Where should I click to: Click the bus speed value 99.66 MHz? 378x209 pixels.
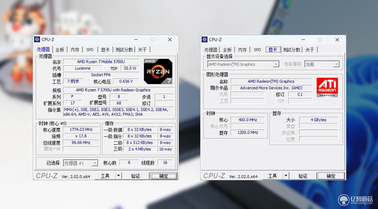[x=81, y=142]
